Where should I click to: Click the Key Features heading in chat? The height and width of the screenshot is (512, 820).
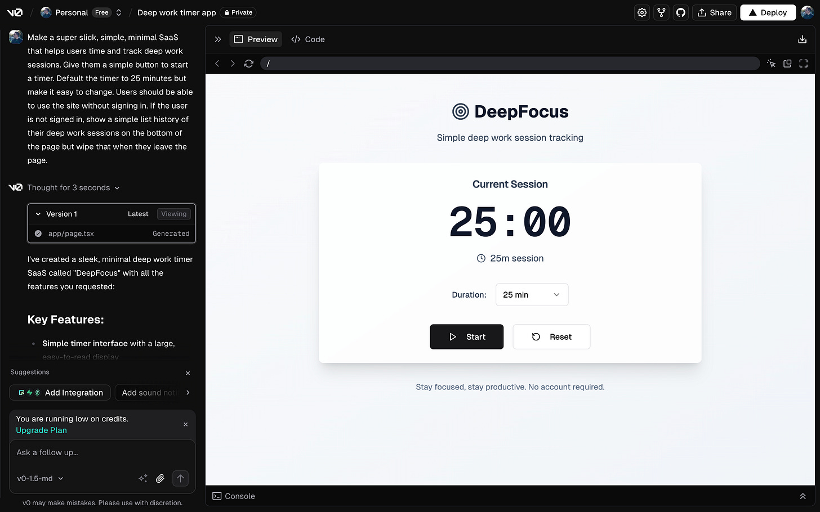(66, 320)
